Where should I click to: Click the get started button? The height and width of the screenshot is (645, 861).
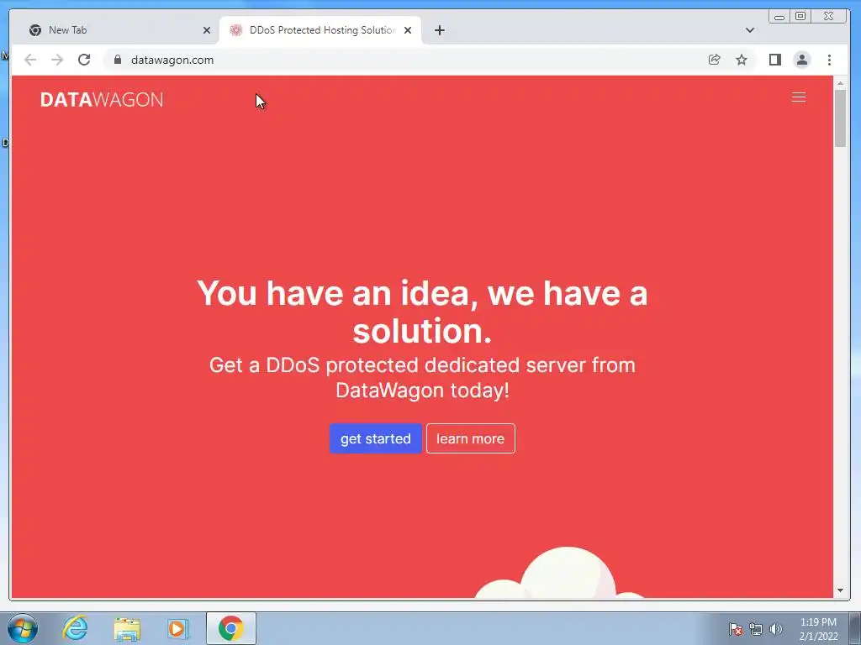tap(376, 438)
